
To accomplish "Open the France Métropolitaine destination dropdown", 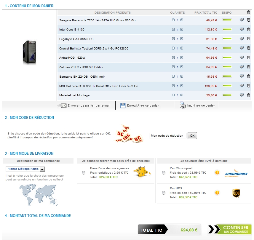I will click(x=25, y=169).
